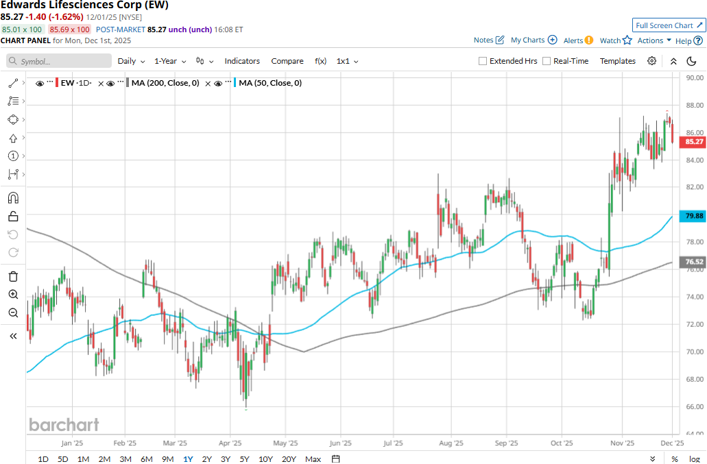This screenshot has height=464, width=707.
Task: Enable the Real-Time checkbox
Action: click(x=547, y=61)
